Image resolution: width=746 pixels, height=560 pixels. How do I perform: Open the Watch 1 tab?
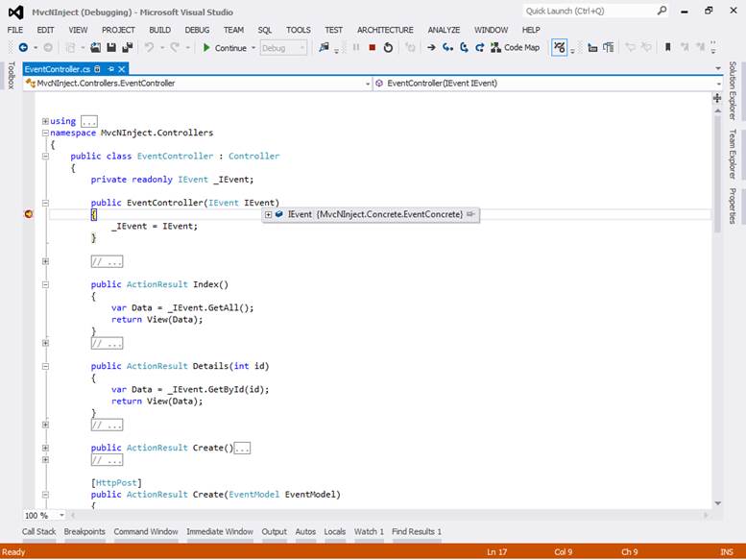[369, 532]
